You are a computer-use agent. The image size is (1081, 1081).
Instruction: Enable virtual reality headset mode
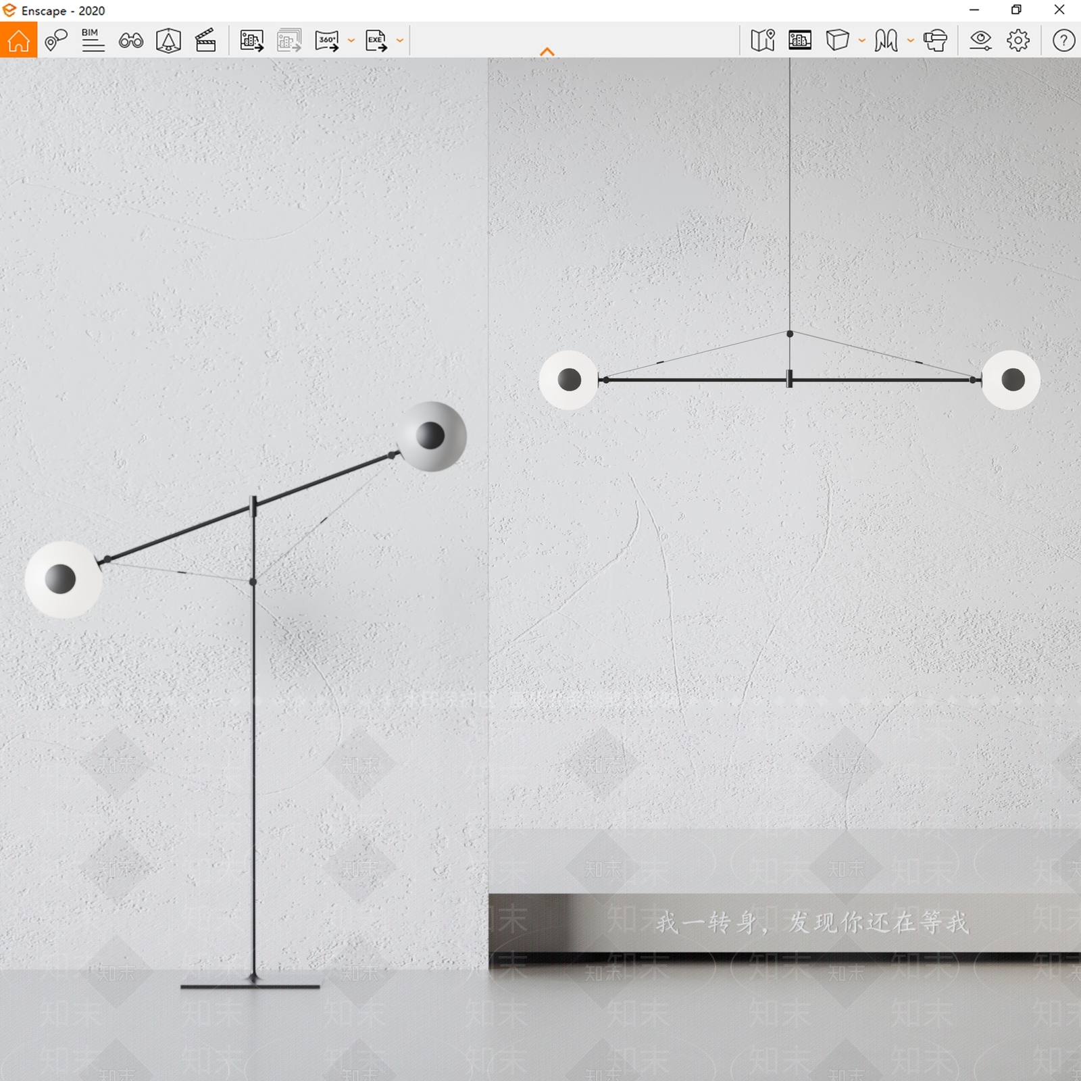(935, 41)
